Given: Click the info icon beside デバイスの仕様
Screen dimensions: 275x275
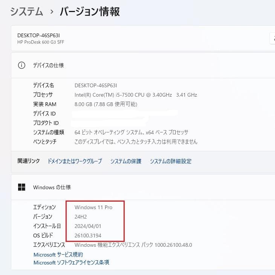Looking at the screenshot, I should 22,65.
